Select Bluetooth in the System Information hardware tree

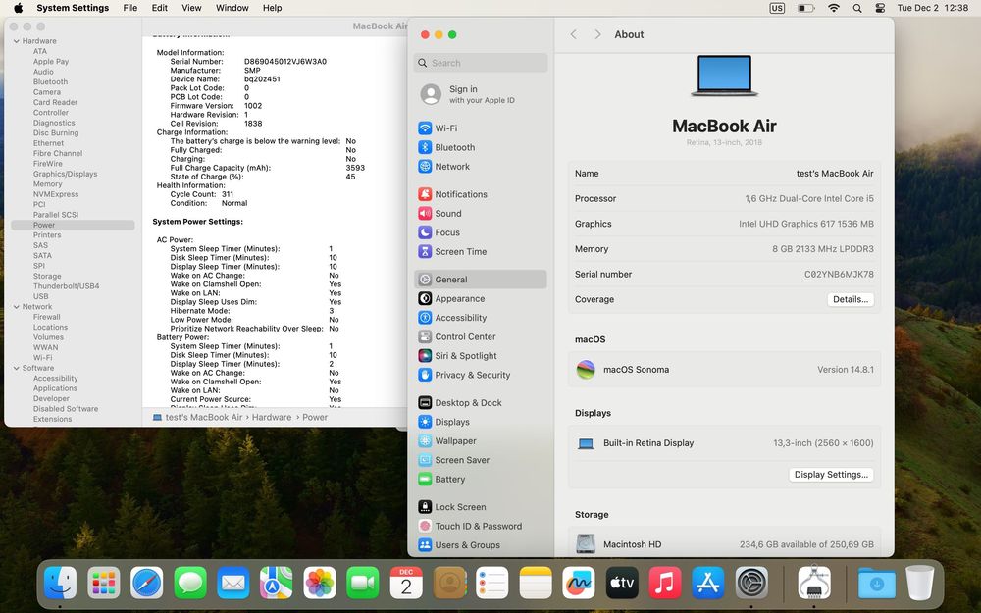click(x=50, y=82)
